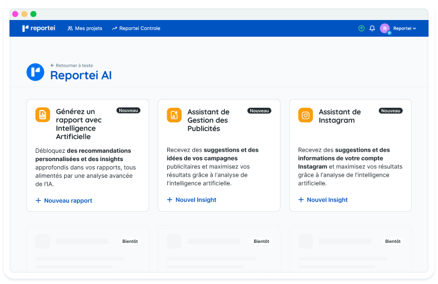Open Mes projets menu item
Image resolution: width=438 pixels, height=284 pixels.
(x=85, y=28)
